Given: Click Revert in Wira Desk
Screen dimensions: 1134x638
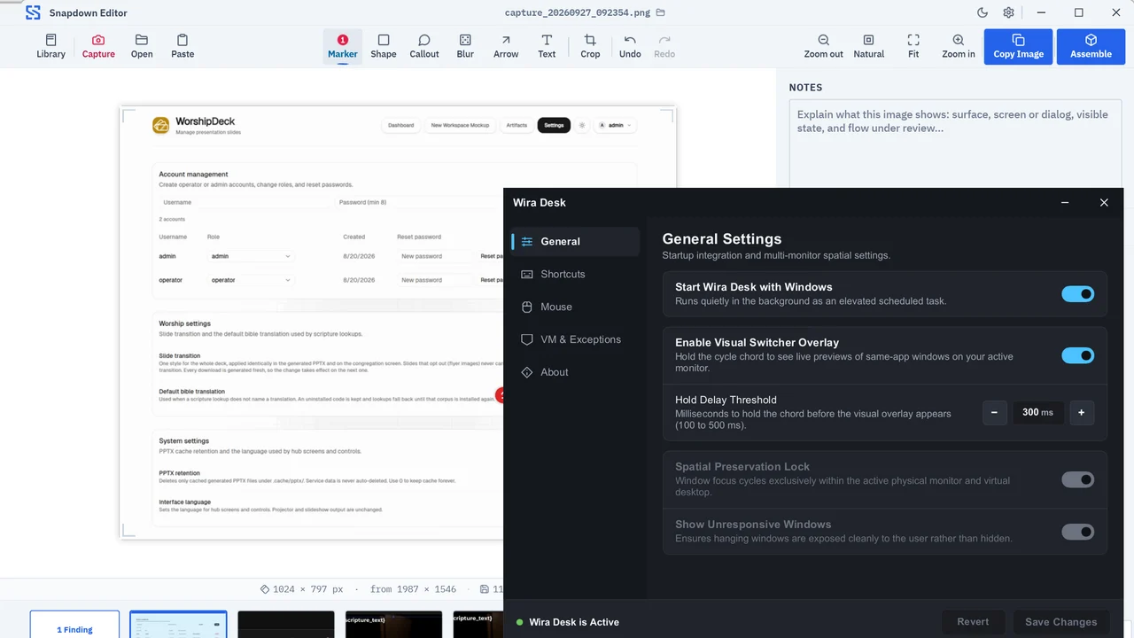Looking at the screenshot, I should pos(973,622).
